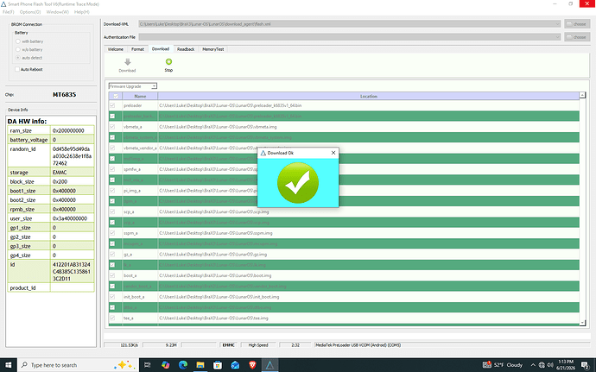The height and width of the screenshot is (372, 596).
Task: Click the storage value EMMC
Action: click(x=60, y=172)
